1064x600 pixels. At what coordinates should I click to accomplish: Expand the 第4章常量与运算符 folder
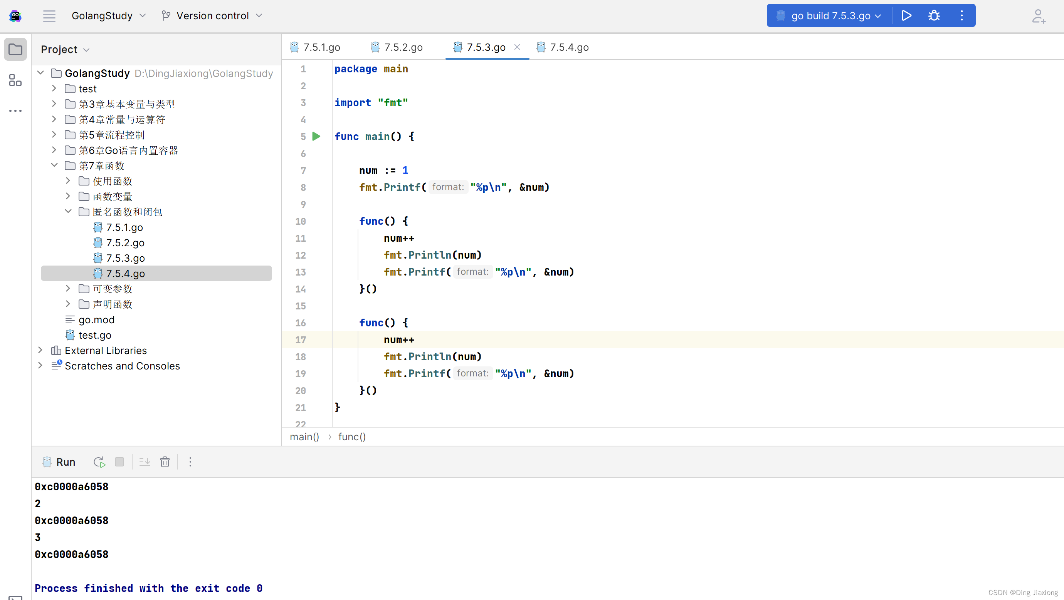coord(54,119)
